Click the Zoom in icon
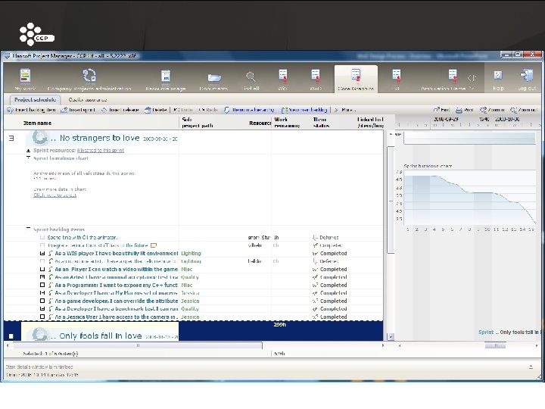This screenshot has width=545, height=409. tap(483, 111)
